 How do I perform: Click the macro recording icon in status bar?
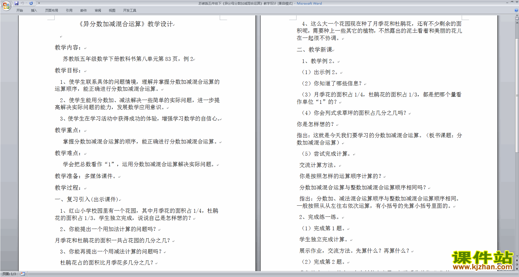pyautogui.click(x=23, y=274)
